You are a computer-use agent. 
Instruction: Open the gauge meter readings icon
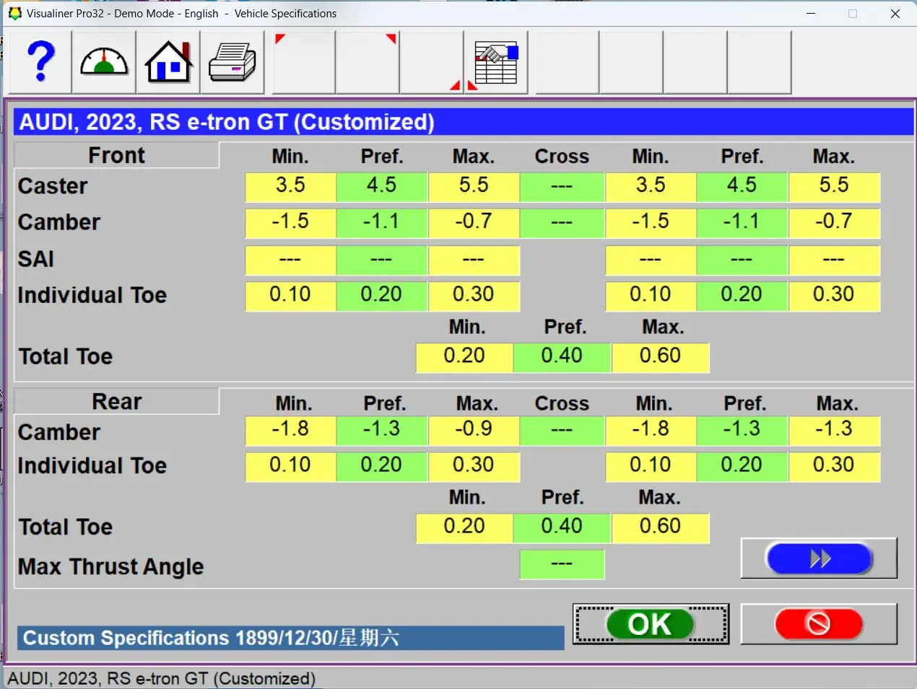coord(104,62)
